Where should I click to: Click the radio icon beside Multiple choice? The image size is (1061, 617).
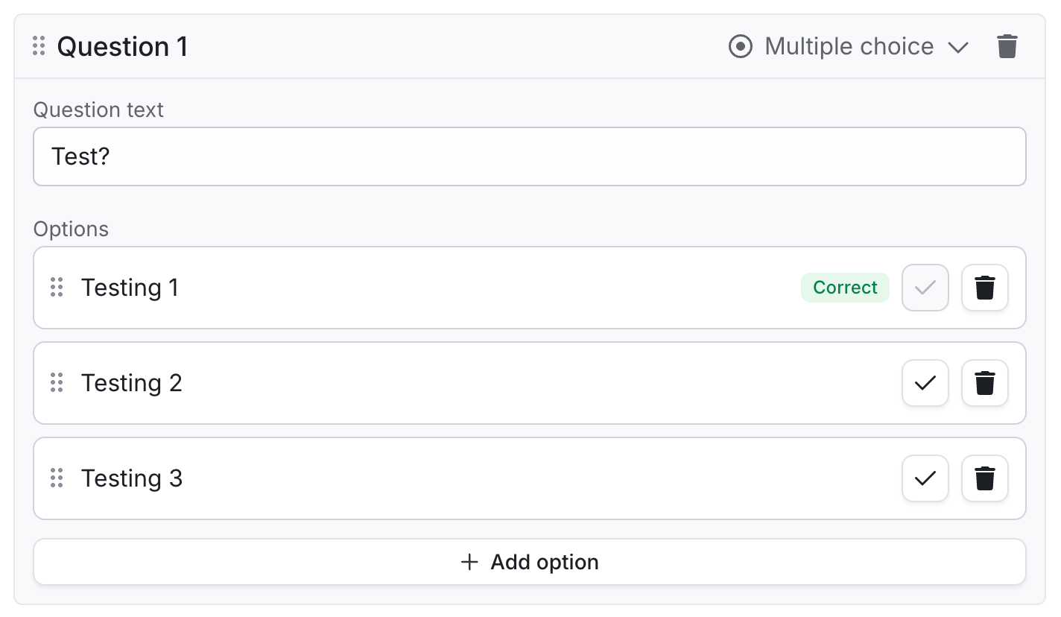[740, 47]
